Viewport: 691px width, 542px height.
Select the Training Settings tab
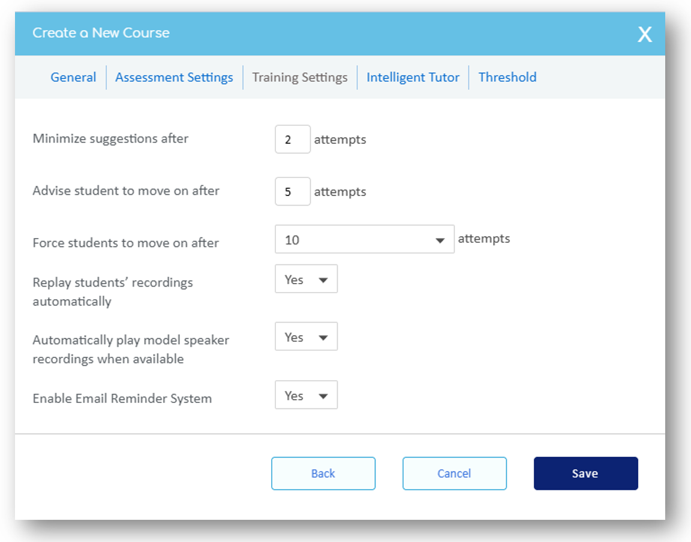pyautogui.click(x=300, y=77)
